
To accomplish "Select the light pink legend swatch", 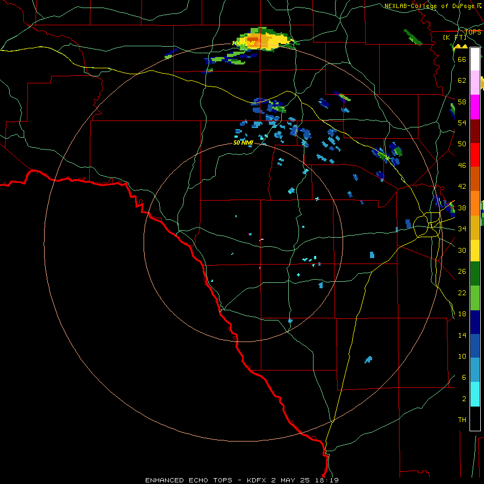I will click(475, 83).
